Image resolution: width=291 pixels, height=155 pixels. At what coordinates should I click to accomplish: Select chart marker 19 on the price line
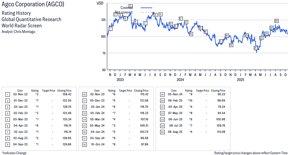231,45
